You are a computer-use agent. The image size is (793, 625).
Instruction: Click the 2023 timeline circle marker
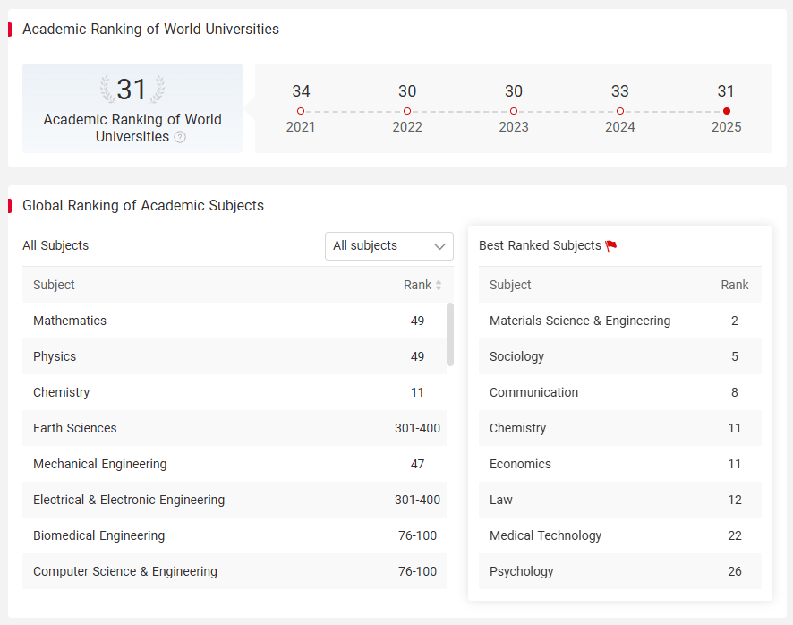pos(514,111)
